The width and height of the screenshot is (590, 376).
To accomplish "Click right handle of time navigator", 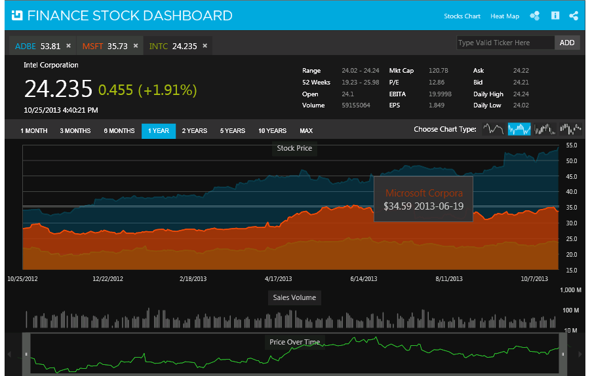I will click(563, 354).
